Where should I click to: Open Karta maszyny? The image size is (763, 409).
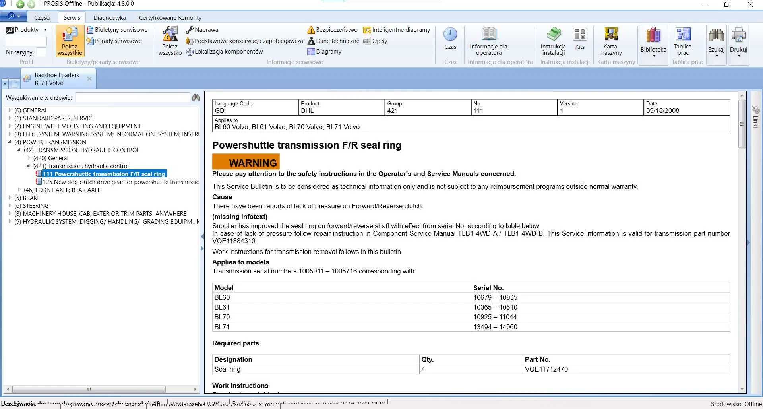coord(610,41)
